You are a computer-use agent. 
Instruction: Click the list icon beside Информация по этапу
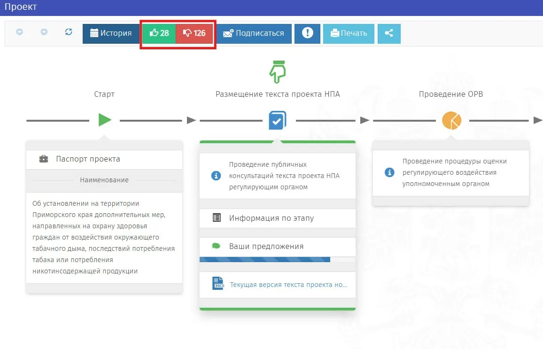coord(217,218)
